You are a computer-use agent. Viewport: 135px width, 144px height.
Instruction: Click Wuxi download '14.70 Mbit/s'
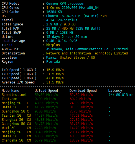click(81, 128)
